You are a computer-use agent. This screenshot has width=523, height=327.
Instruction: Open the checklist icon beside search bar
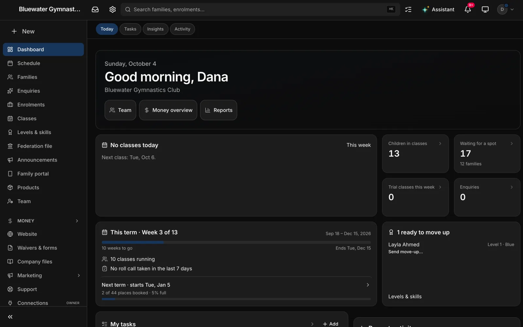click(408, 9)
